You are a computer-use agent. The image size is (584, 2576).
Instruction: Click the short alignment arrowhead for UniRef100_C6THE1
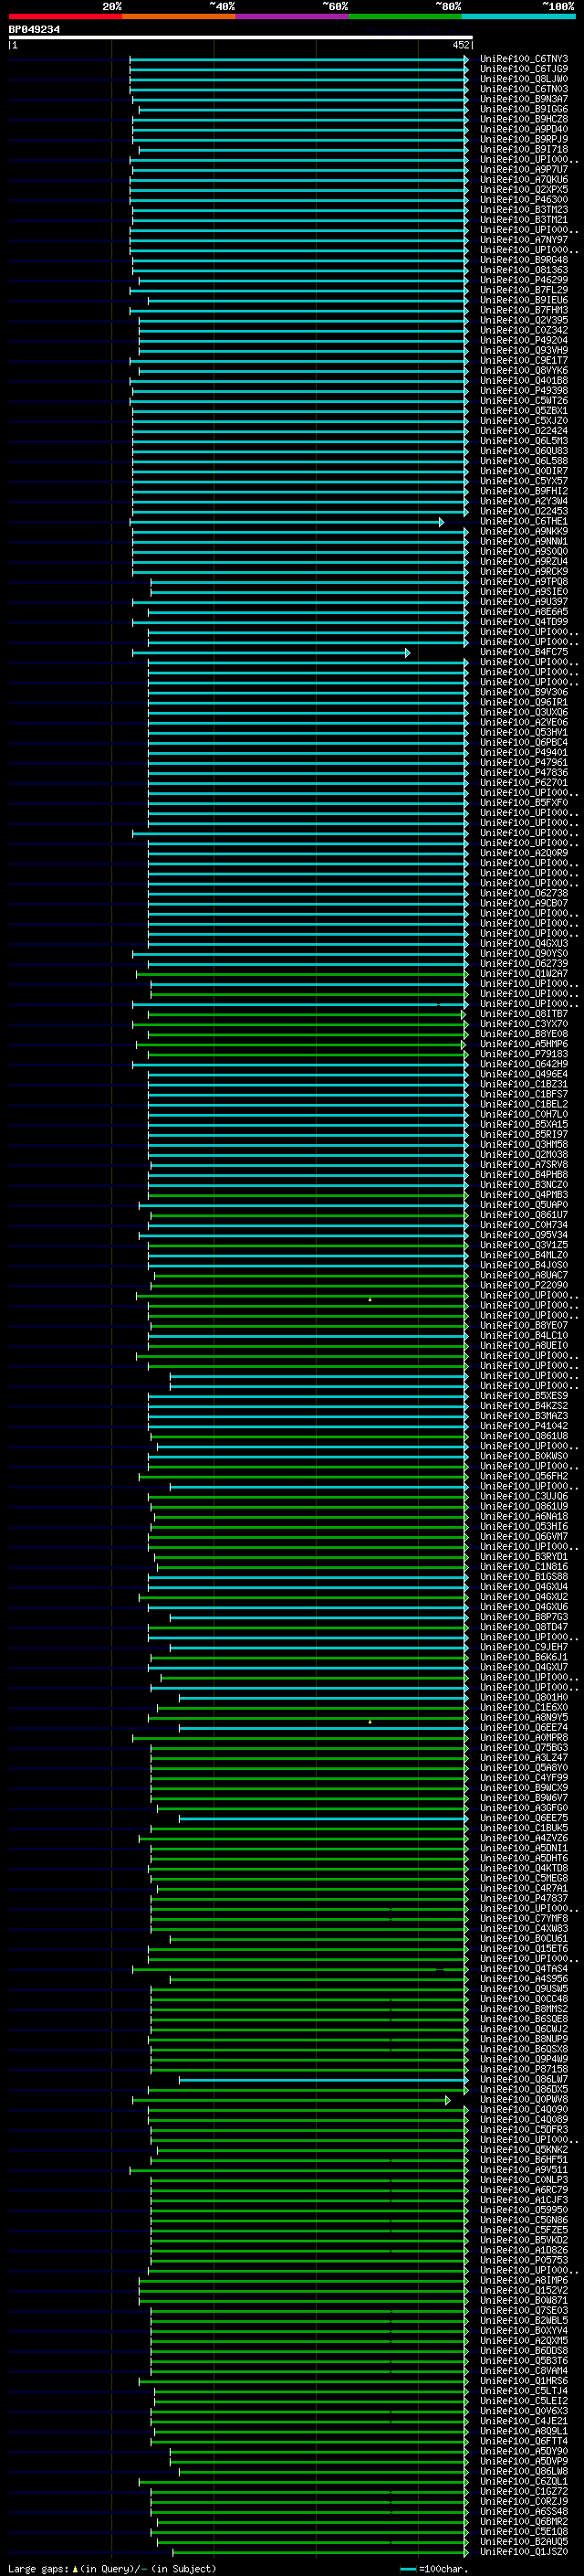442,522
